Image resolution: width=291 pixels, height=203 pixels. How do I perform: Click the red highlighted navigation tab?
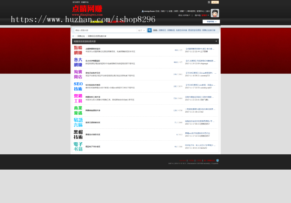[x=116, y=22]
